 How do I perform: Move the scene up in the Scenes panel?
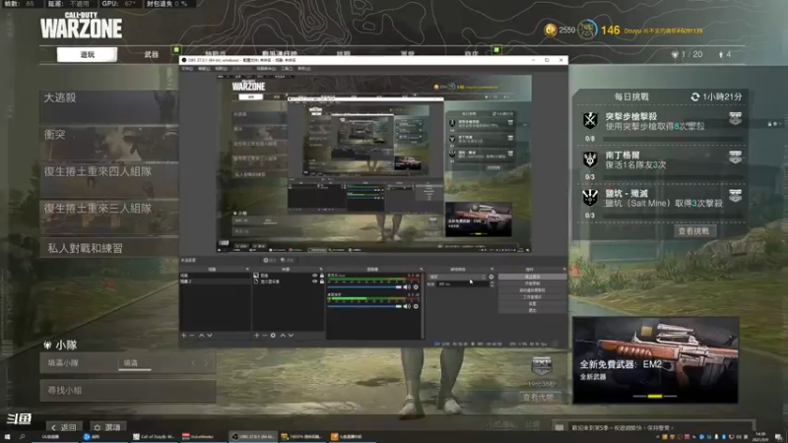pos(202,335)
